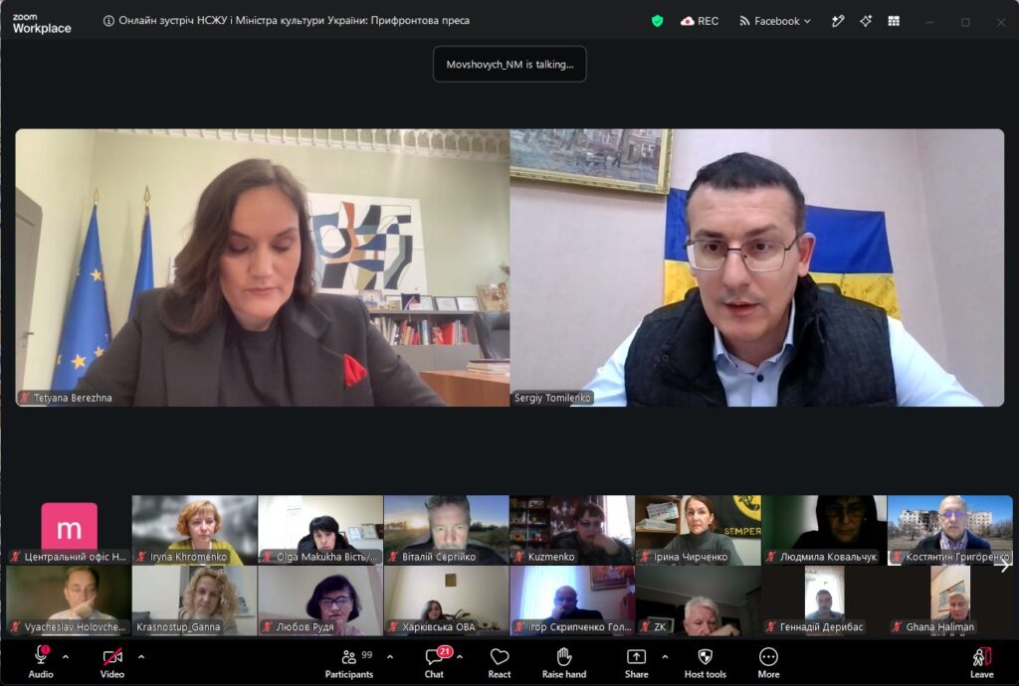This screenshot has height=686, width=1019.
Task: Click the pink 'm' avatar tile
Action: (69, 528)
